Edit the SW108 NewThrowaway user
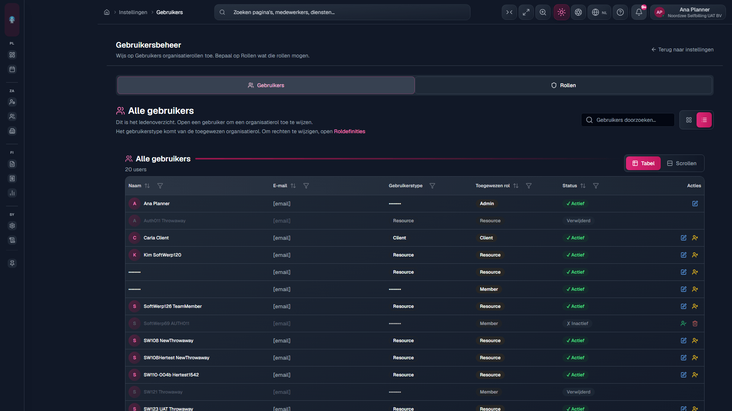Viewport: 732px width, 411px height. coord(684,341)
